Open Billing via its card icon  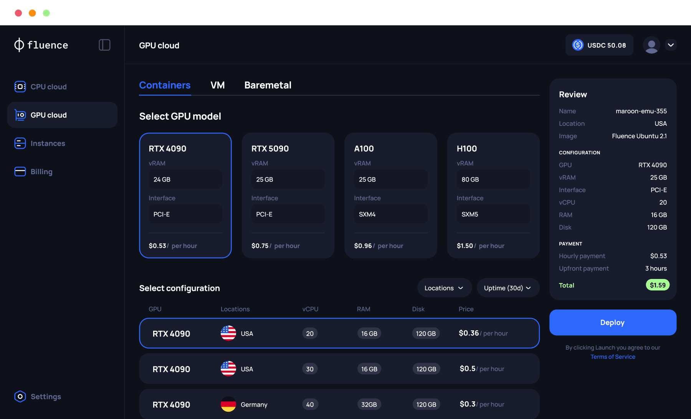pos(20,172)
